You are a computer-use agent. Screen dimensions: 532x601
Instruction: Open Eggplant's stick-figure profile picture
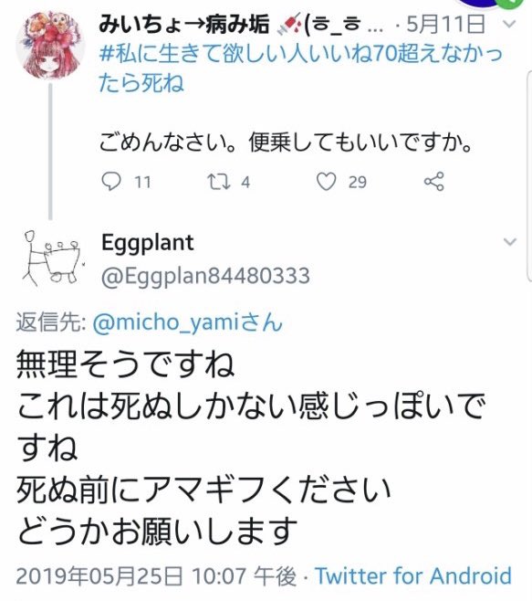pyautogui.click(x=53, y=258)
